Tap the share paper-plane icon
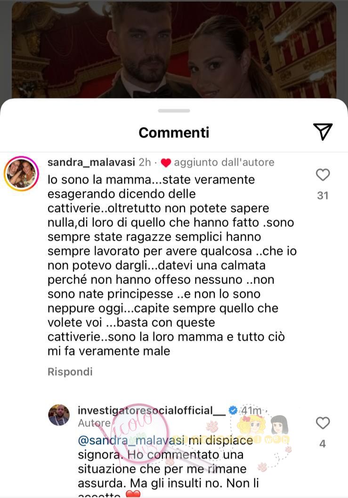This screenshot has width=348, height=498. click(323, 131)
